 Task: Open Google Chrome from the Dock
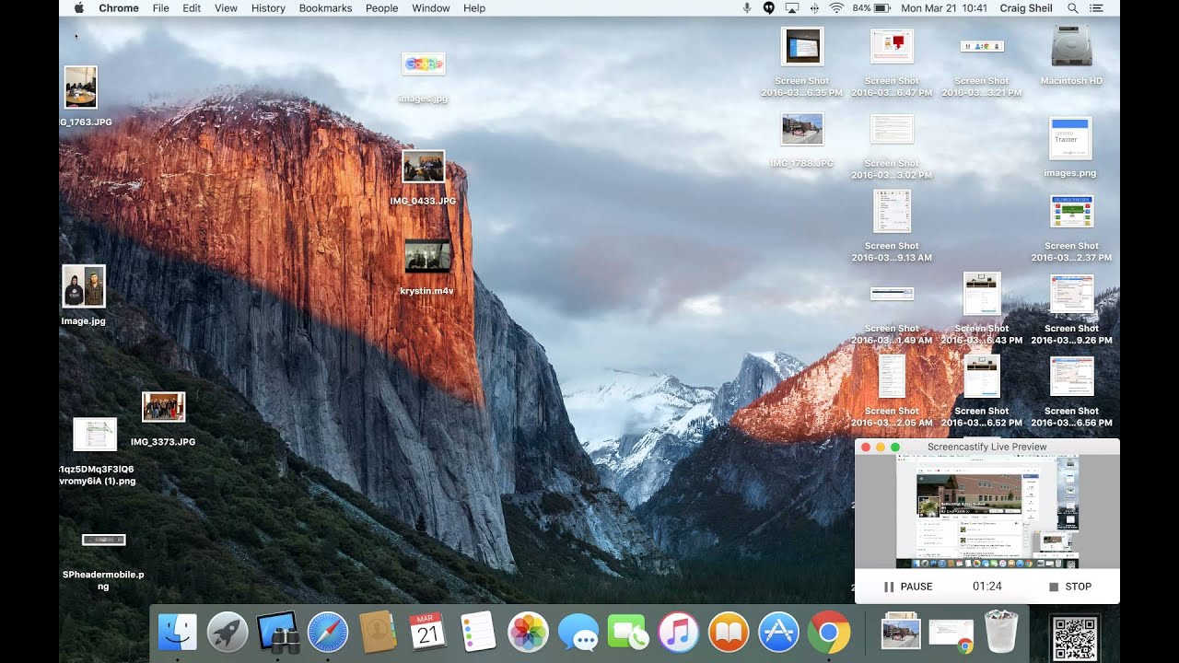pyautogui.click(x=829, y=633)
